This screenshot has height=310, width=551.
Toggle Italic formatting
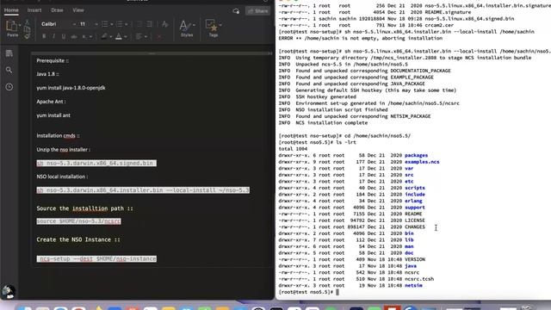click(x=53, y=36)
